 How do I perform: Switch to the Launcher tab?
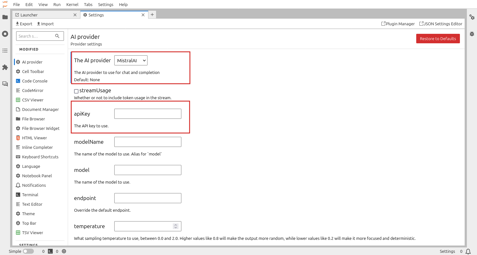tap(46, 15)
